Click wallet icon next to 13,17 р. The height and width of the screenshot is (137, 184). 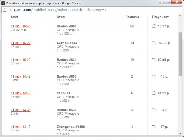click(x=154, y=26)
